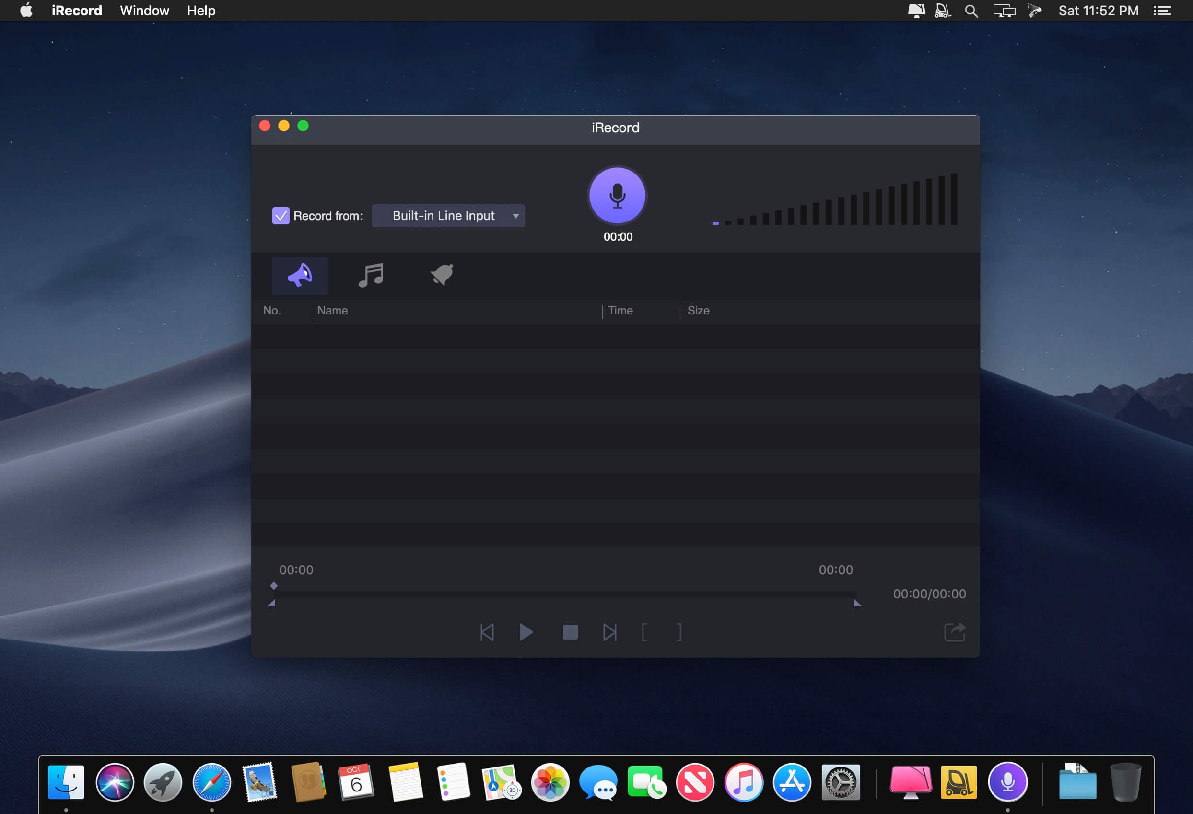Click the iRecord microphone icon in Dock
Viewport: 1193px width, 814px height.
(1008, 782)
